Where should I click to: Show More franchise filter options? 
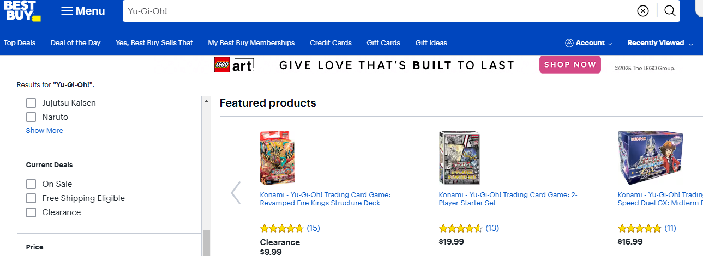(44, 131)
